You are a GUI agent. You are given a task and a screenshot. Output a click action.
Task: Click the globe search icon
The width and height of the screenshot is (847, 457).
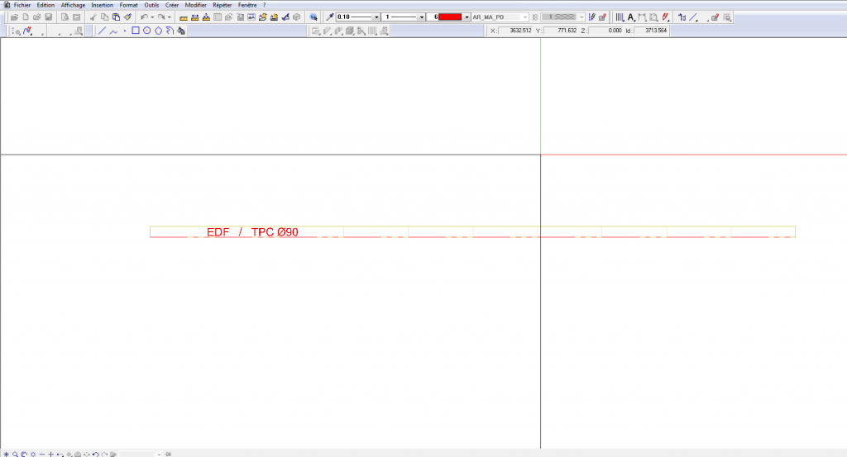tap(313, 17)
